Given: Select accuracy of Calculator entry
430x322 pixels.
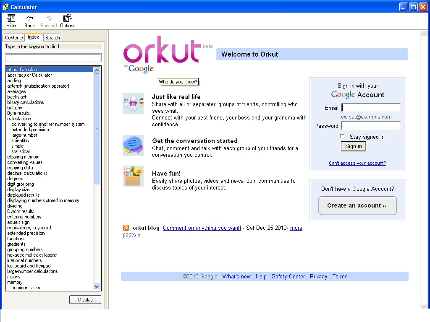Looking at the screenshot, I should coord(30,75).
